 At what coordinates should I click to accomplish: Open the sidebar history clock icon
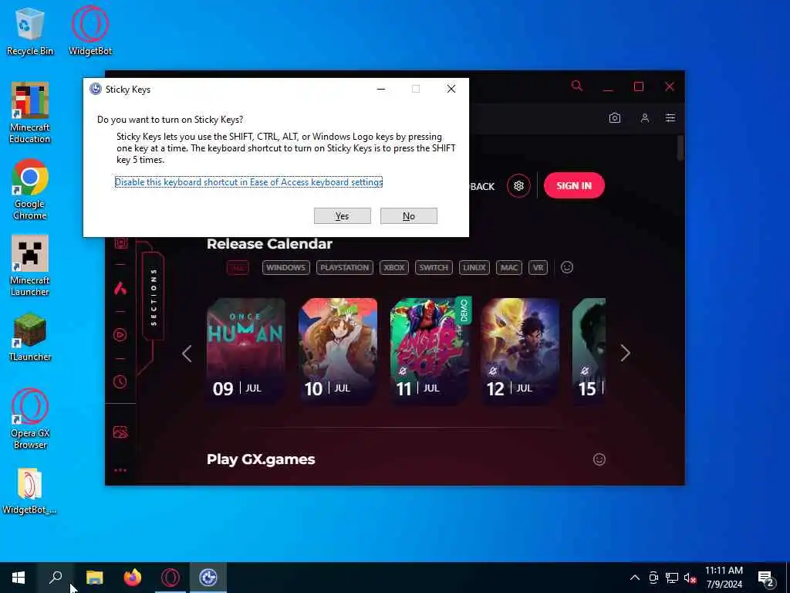coord(120,381)
